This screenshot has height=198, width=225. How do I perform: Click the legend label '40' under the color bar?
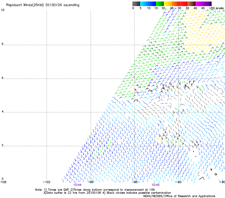[x=195, y=8]
